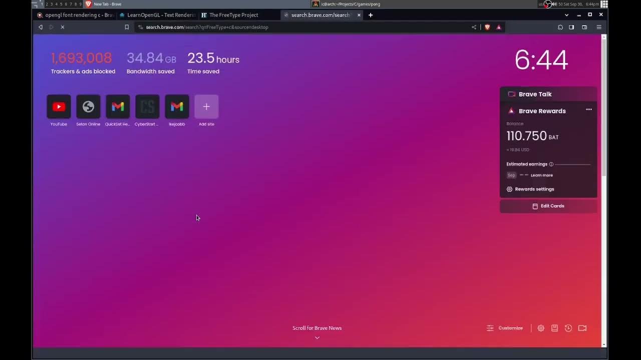641x360 pixels.
Task: Open the Brave Shields lion icon
Action: (487, 27)
